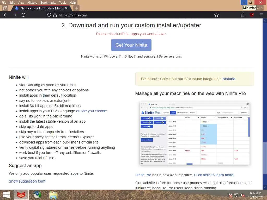Open the File menu
The width and height of the screenshot is (267, 200).
point(4,3)
